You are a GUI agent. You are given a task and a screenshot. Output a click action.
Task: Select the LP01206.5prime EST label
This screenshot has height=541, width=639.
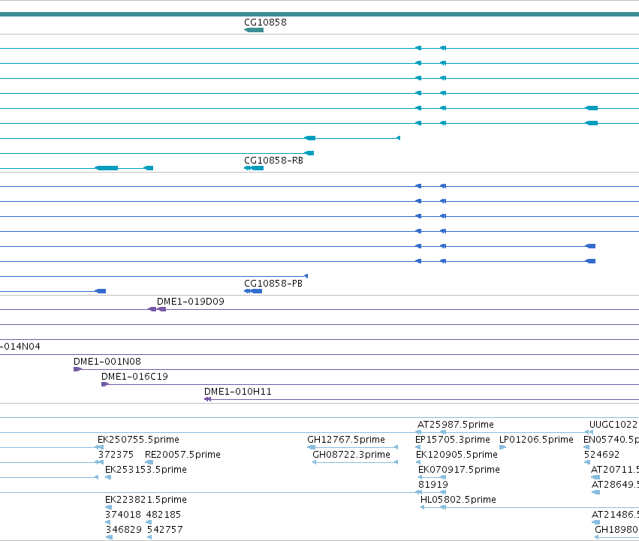[536, 440]
